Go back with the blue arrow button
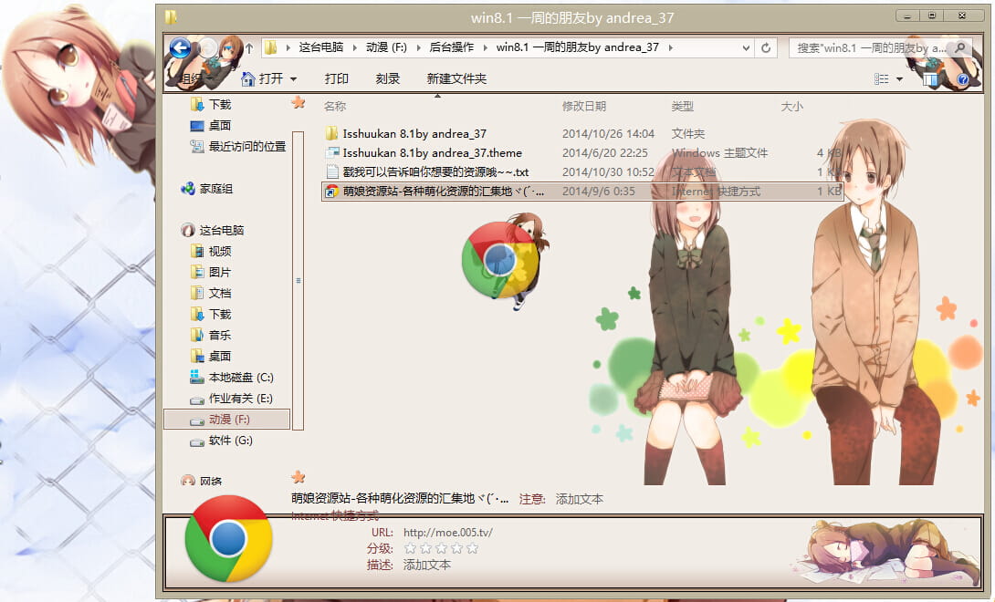Viewport: 995px width, 602px height. pos(180,47)
